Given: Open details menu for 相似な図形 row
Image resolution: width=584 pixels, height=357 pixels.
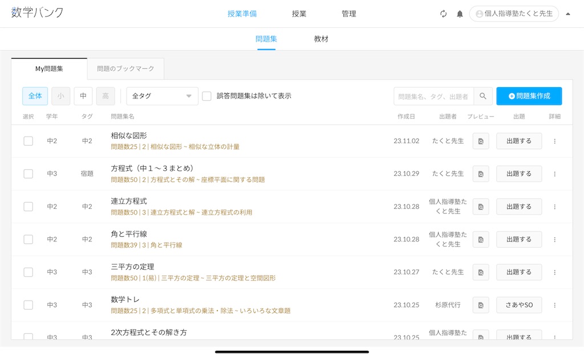Looking at the screenshot, I should click(554, 141).
